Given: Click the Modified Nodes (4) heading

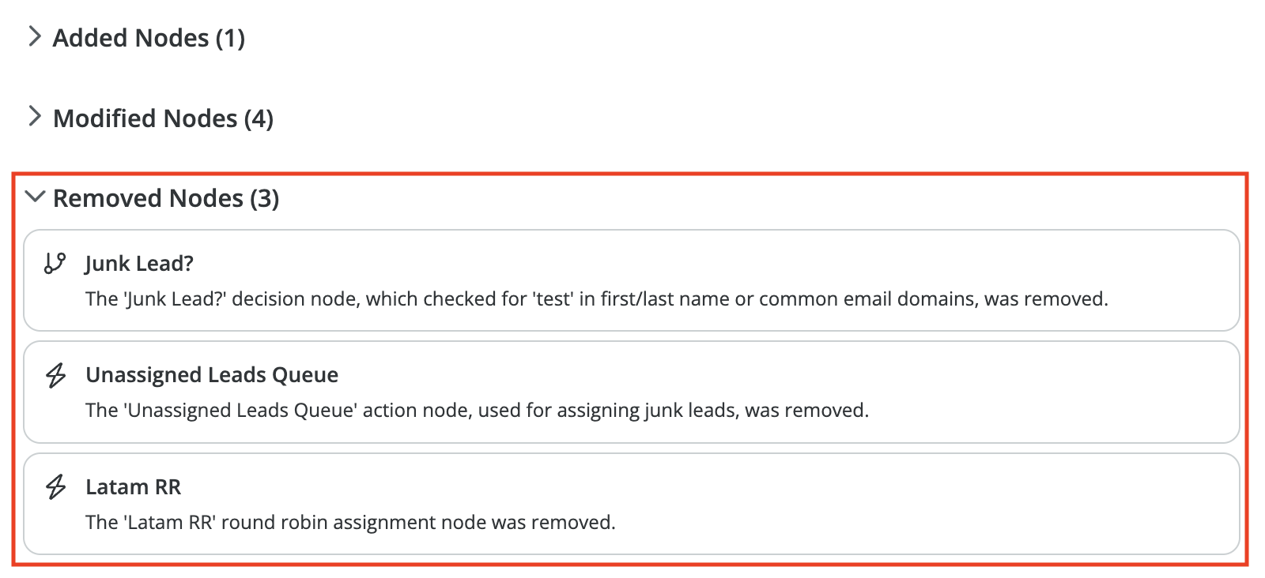Looking at the screenshot, I should [x=163, y=118].
